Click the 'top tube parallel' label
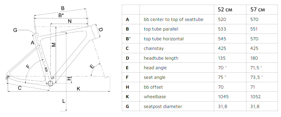This screenshot has height=117, width=281. pos(161,29)
